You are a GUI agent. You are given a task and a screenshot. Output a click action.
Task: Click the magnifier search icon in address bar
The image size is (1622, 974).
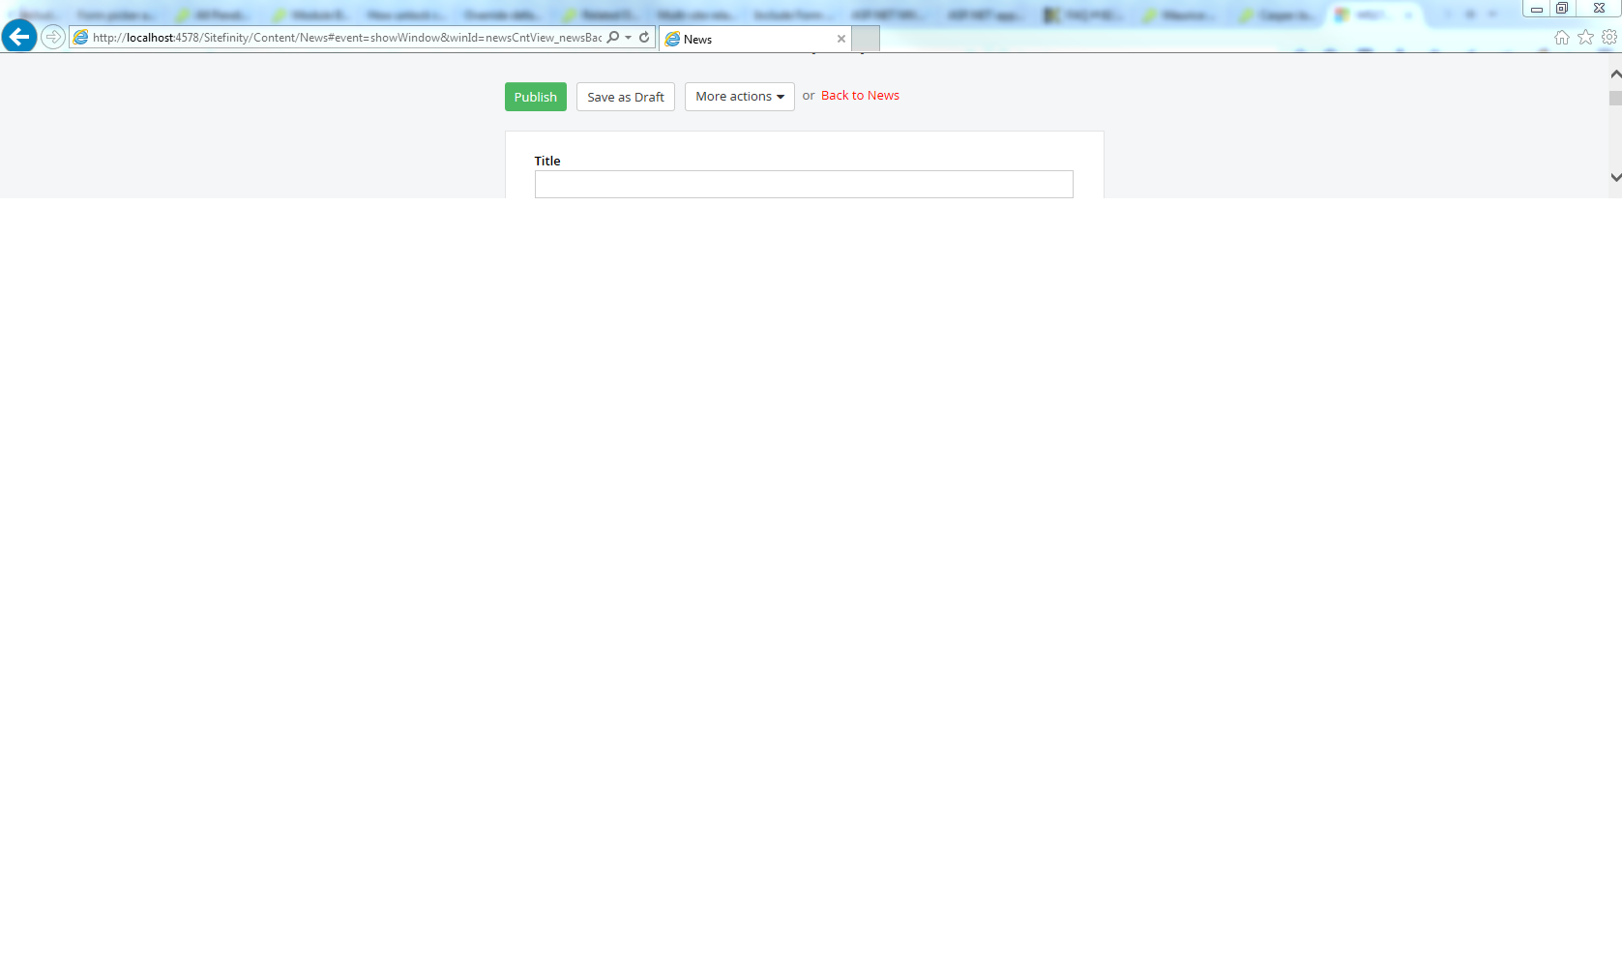click(x=613, y=38)
